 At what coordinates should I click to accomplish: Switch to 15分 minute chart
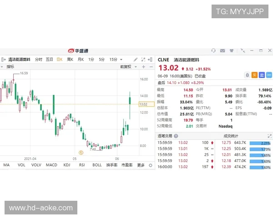pyautogui.click(x=113, y=60)
